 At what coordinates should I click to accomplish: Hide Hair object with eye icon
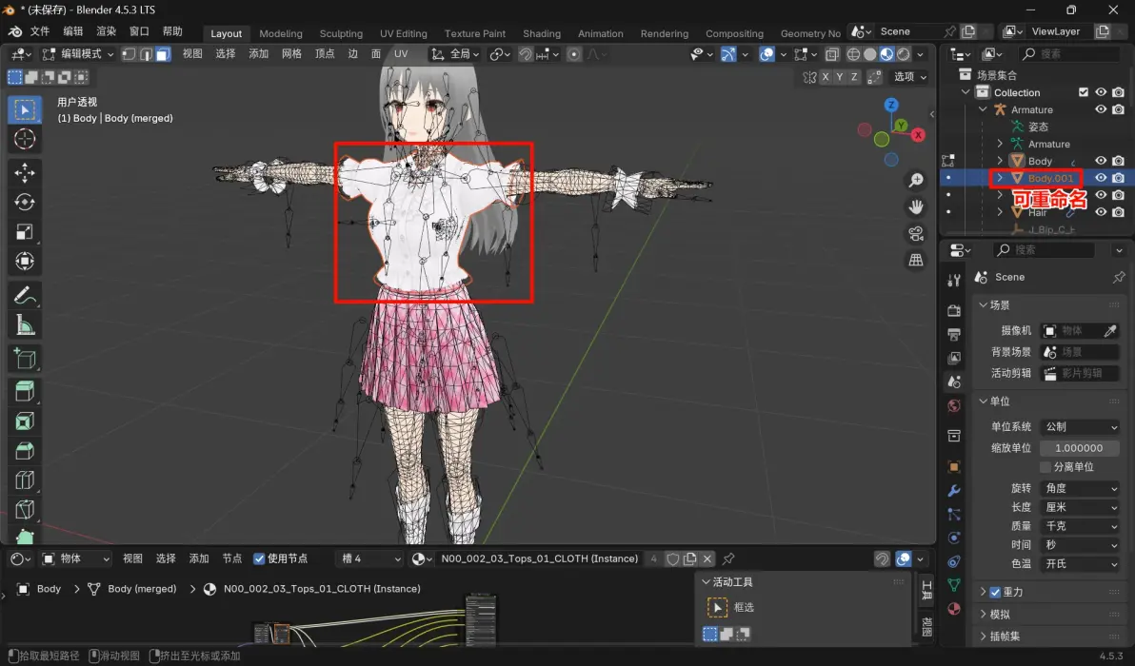[1101, 212]
